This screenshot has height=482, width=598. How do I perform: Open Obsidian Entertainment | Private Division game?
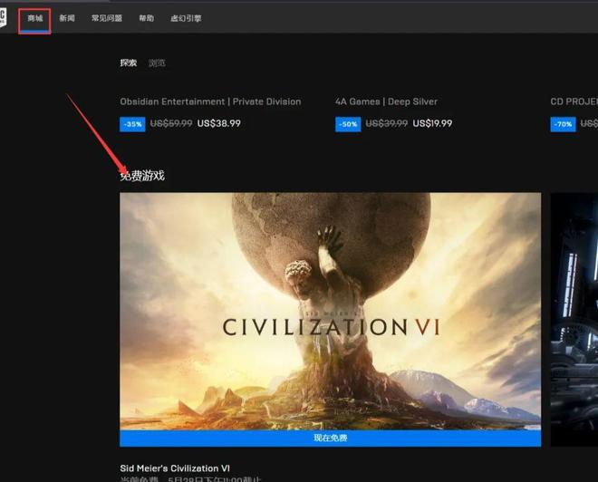click(210, 101)
